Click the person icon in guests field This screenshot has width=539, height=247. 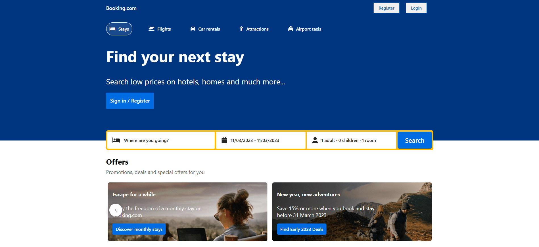pos(315,140)
